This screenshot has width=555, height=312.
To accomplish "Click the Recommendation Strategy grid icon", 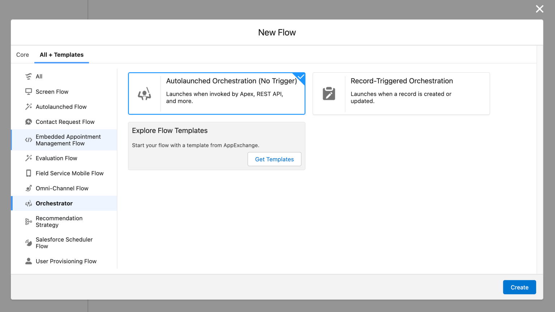I will (x=29, y=221).
